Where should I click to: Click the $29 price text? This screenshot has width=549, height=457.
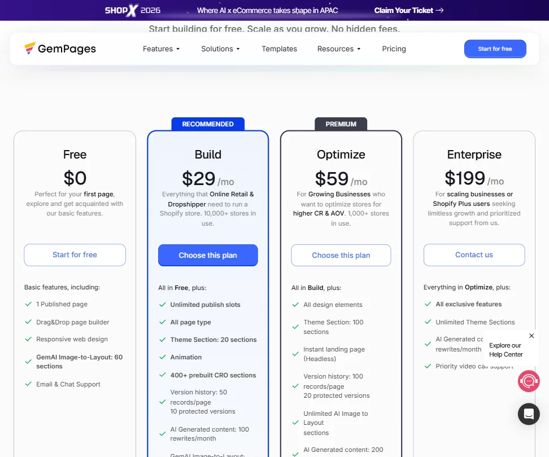click(198, 179)
